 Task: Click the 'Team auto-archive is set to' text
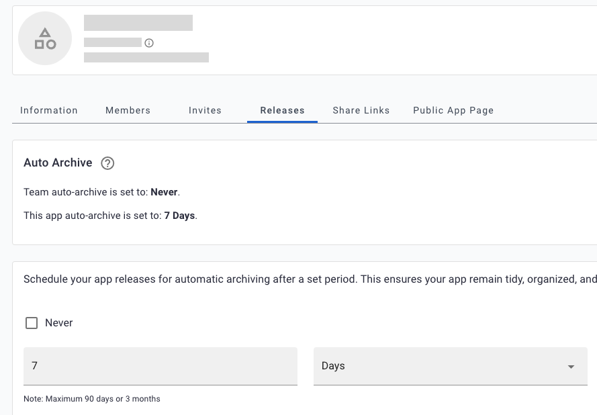(101, 192)
